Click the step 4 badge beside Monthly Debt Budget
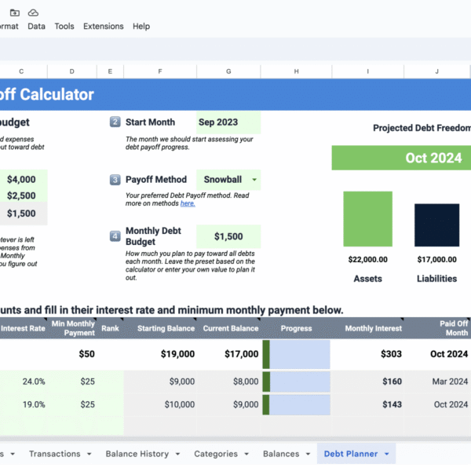Screen dimensions: 471x471 (x=115, y=235)
